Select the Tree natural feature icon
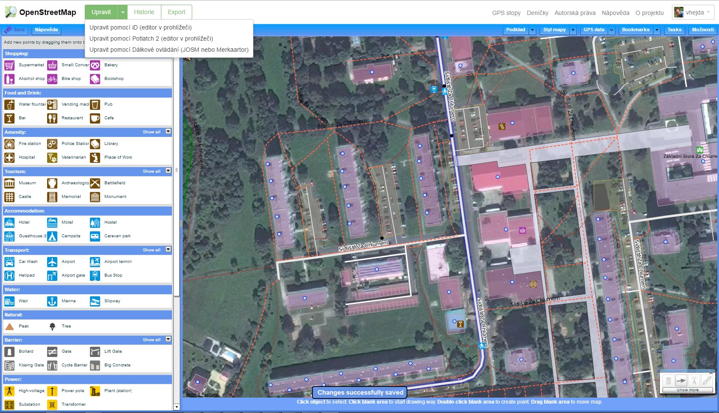 point(52,327)
